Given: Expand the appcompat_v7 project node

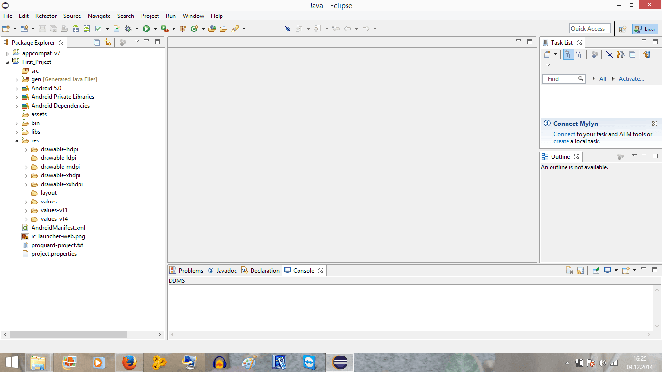Looking at the screenshot, I should [7, 53].
